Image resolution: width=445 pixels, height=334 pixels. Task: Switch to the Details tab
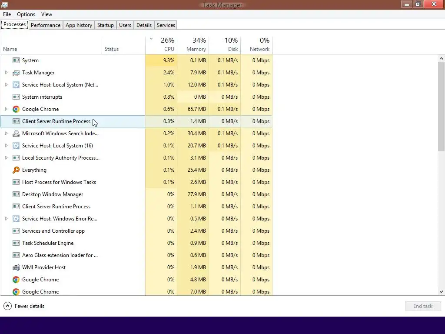tap(144, 25)
